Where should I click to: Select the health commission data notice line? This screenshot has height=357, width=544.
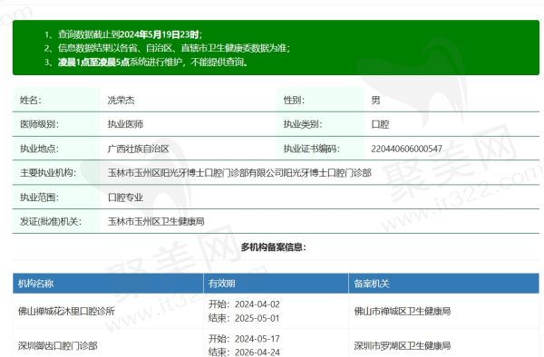pyautogui.click(x=167, y=48)
